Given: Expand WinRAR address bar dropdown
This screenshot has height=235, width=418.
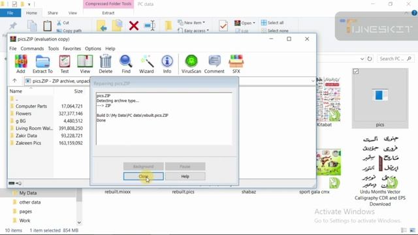Looking at the screenshot, I should click(x=313, y=81).
